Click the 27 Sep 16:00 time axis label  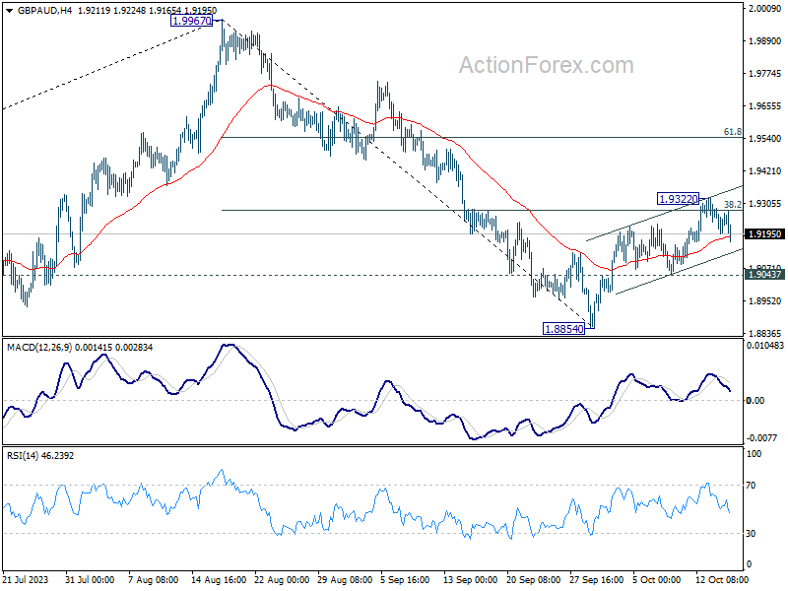[597, 579]
